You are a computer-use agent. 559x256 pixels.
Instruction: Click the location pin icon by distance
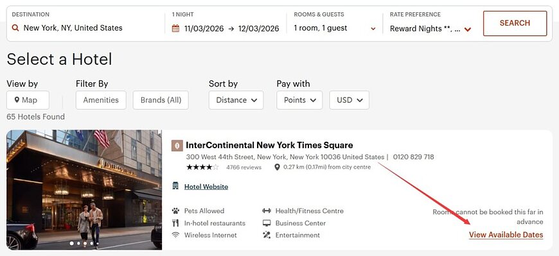[277, 167]
